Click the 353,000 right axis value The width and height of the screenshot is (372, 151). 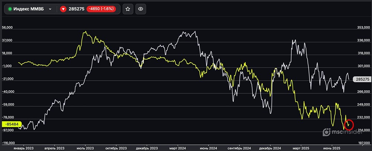[x=363, y=28]
